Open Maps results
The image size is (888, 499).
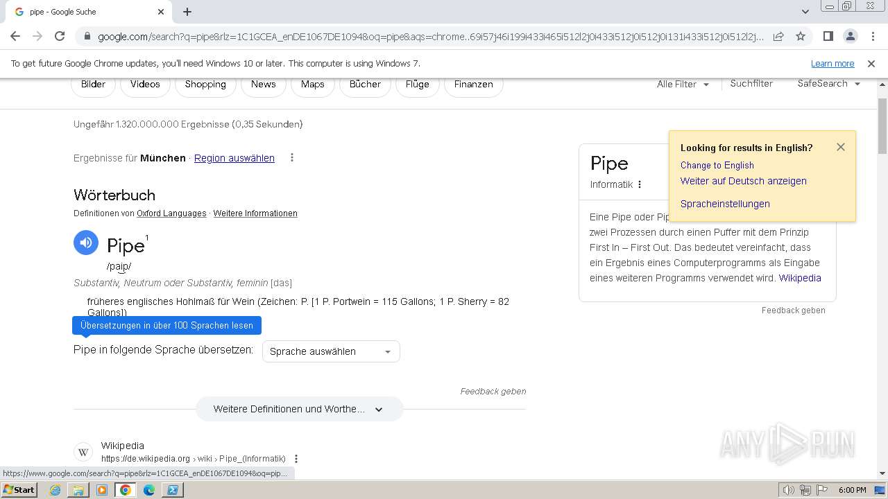click(313, 84)
